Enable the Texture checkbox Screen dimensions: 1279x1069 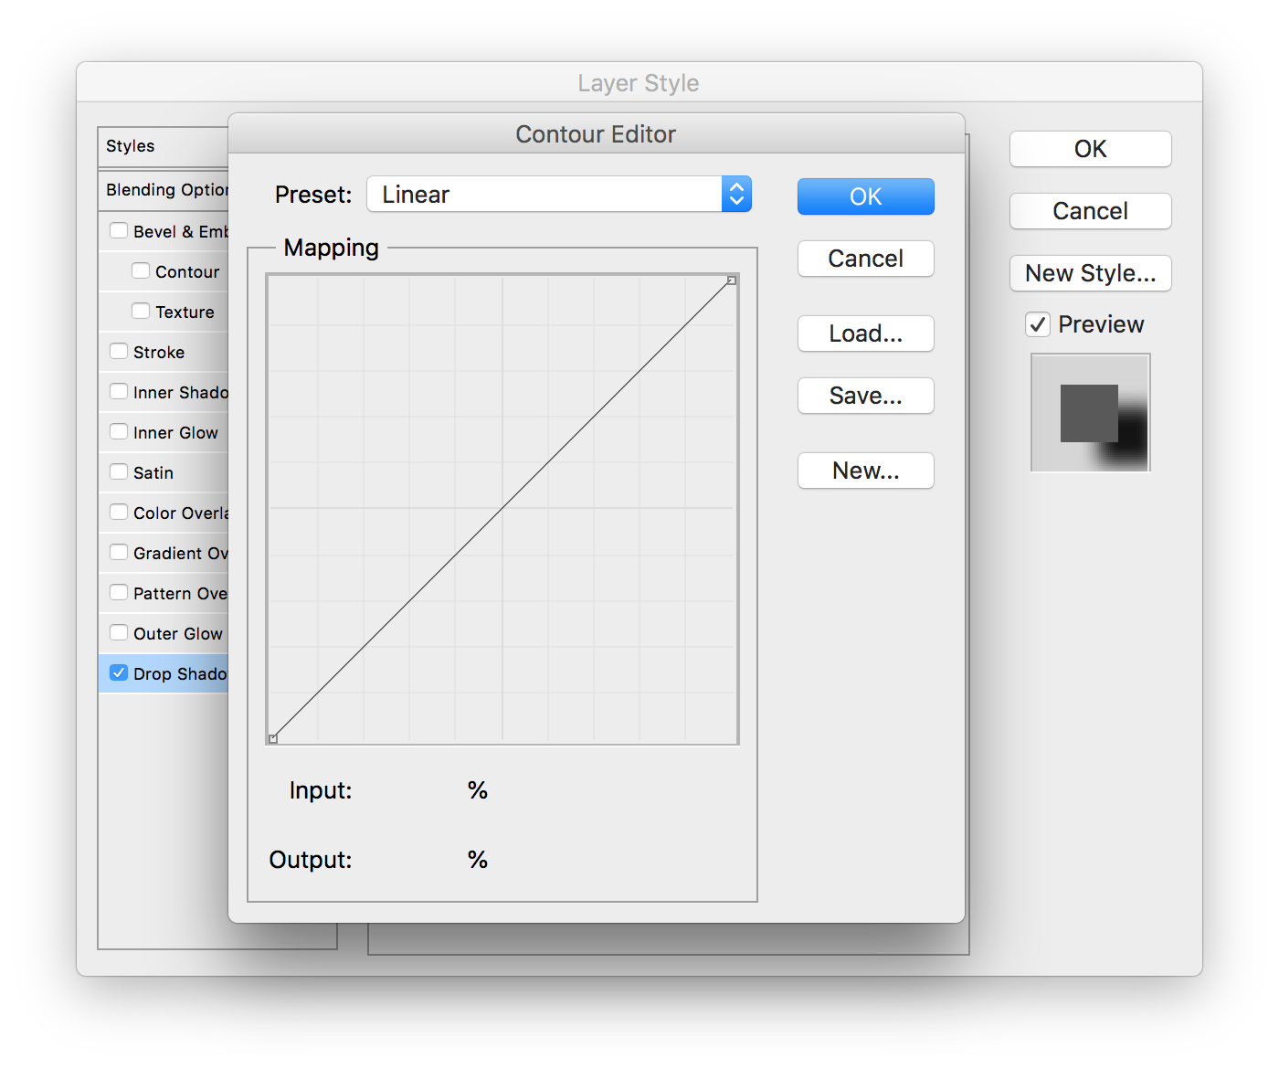(141, 312)
